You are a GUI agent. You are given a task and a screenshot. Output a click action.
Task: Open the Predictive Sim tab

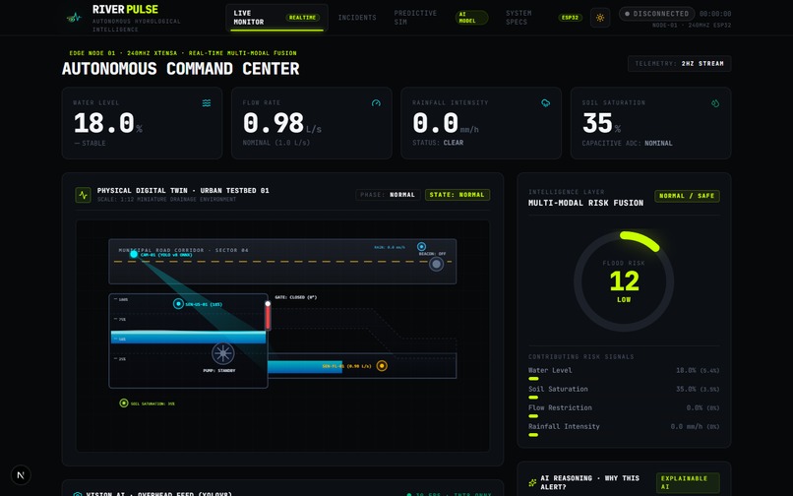(440, 18)
